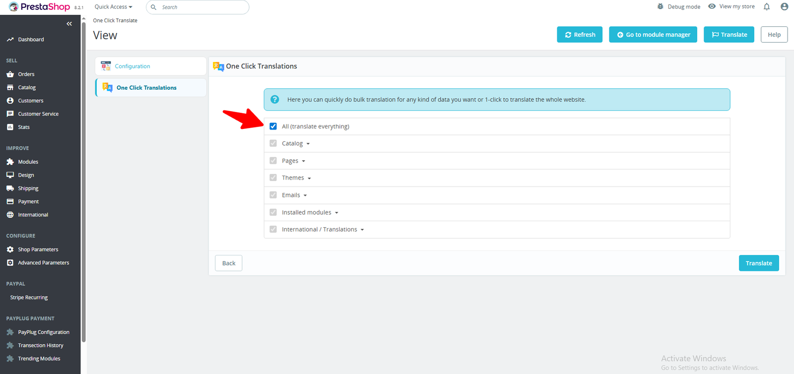Switch to the Configuration tab

[x=132, y=66]
